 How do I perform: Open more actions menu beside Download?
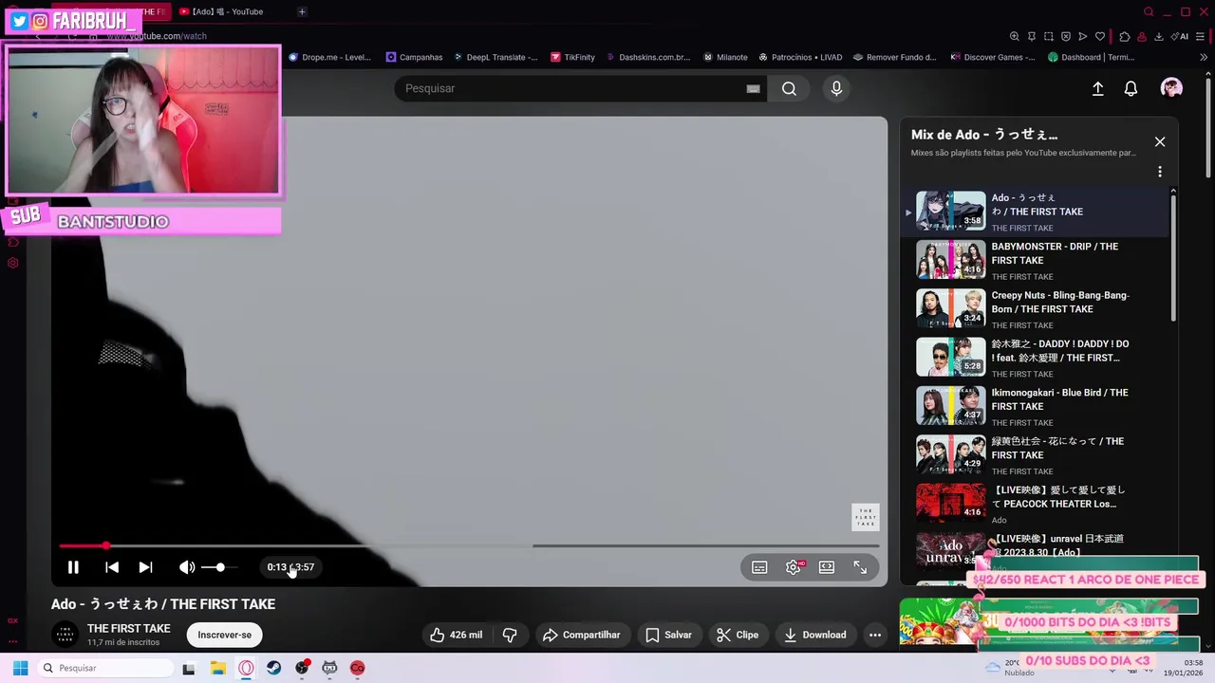875,635
